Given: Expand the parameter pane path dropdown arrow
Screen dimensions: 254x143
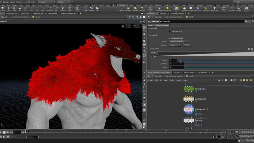Looking at the screenshot, I should pyautogui.click(x=252, y=17).
